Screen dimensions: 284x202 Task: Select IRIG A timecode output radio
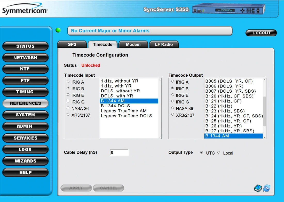tap(173, 82)
